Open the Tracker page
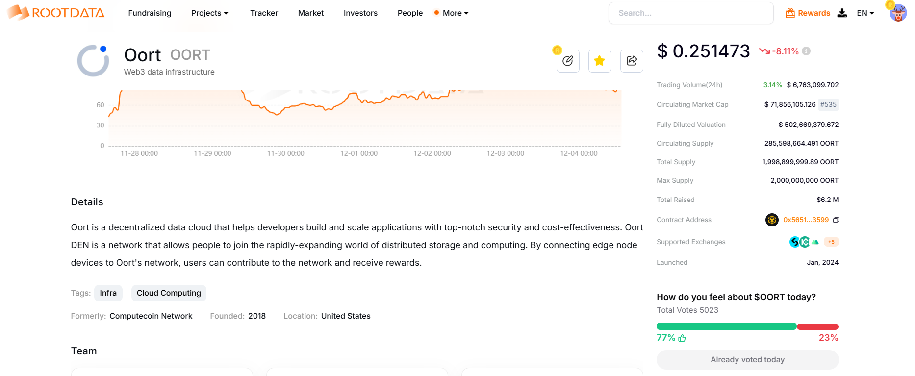915x376 pixels. pyautogui.click(x=264, y=13)
